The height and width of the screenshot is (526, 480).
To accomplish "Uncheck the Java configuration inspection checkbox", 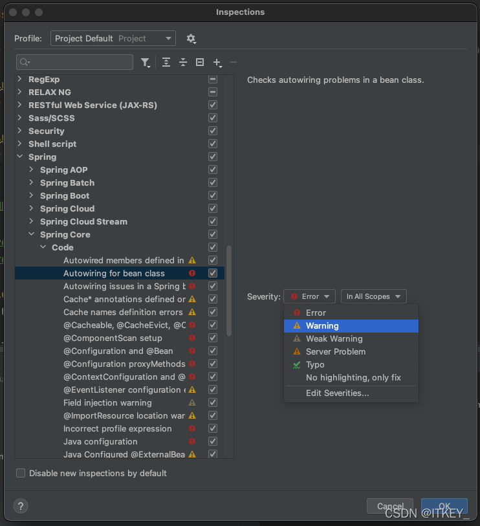I will [x=213, y=441].
